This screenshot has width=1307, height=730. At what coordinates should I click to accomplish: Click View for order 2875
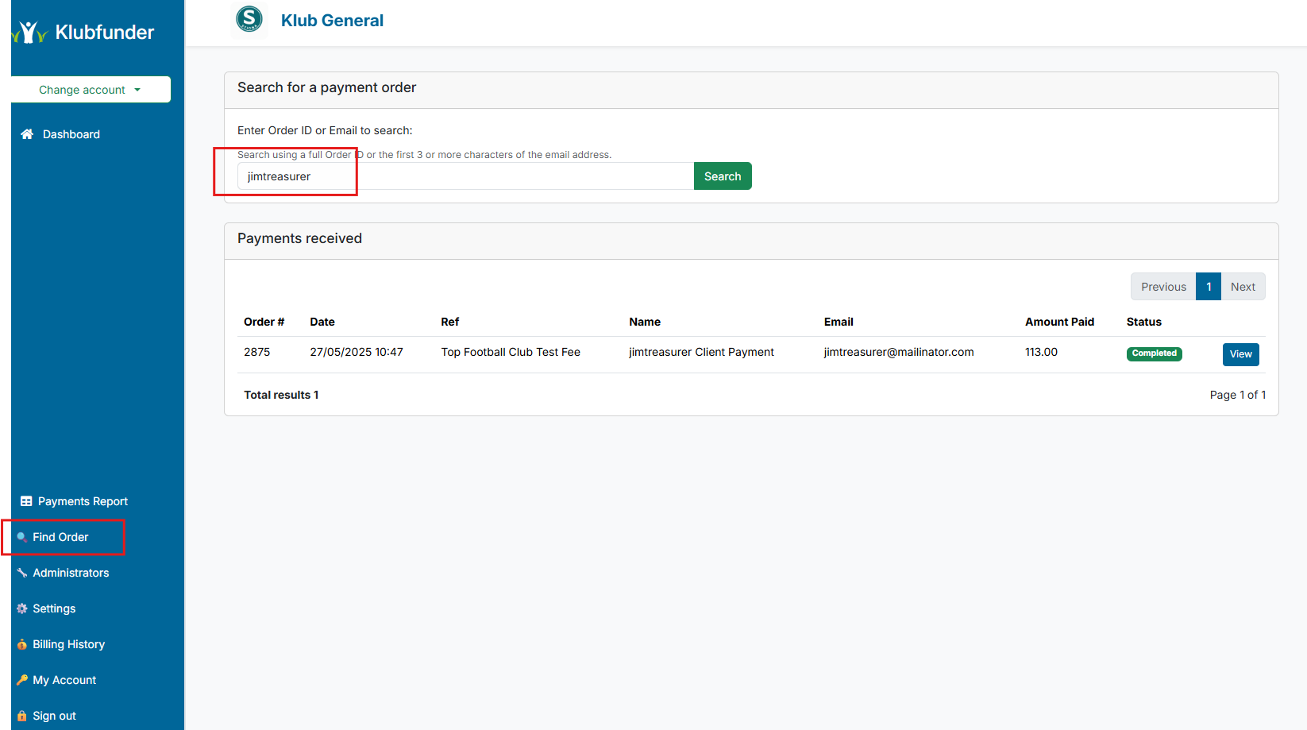[1240, 354]
